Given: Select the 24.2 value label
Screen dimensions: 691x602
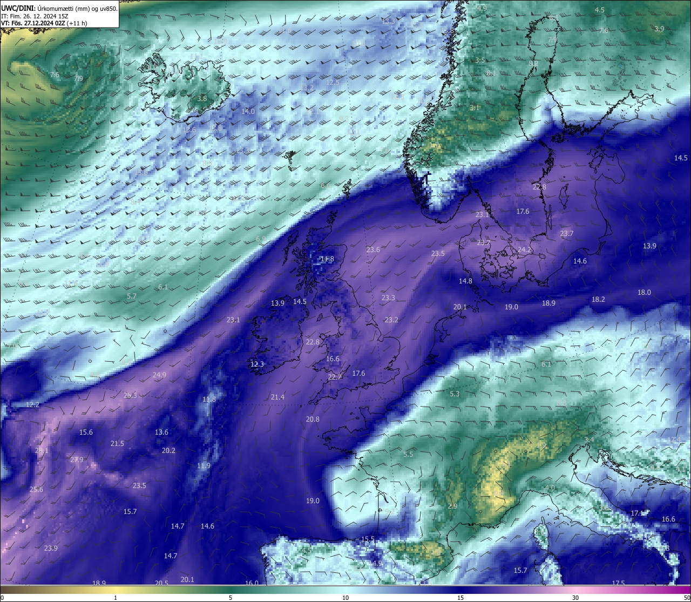Looking at the screenshot, I should (x=524, y=250).
